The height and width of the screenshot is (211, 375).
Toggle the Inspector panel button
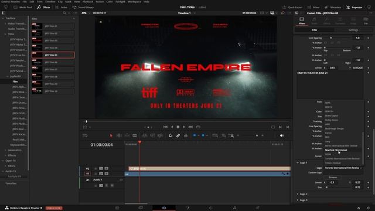tap(354, 8)
